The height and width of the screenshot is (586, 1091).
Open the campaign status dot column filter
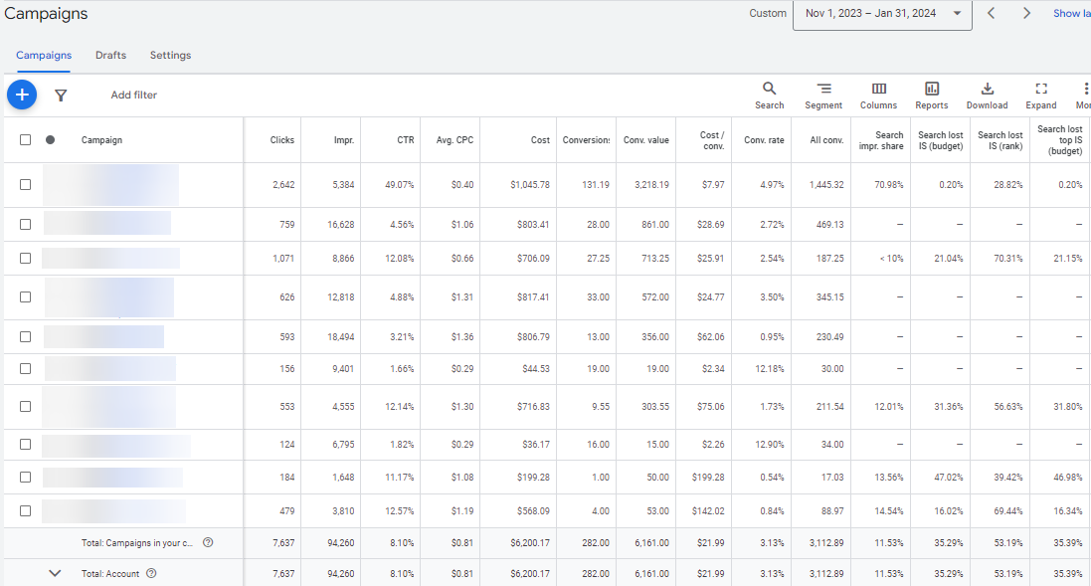pyautogui.click(x=50, y=140)
